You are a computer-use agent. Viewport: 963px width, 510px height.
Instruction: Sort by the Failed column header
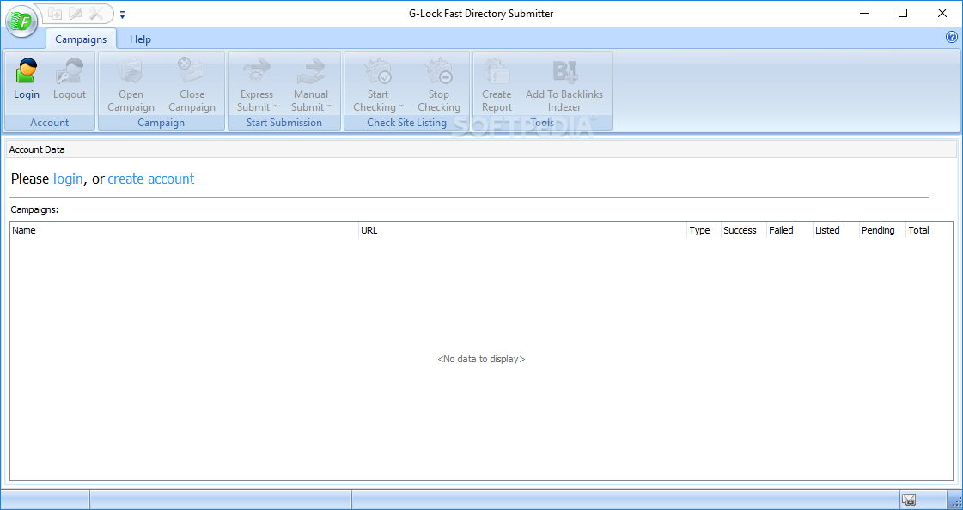[789, 230]
